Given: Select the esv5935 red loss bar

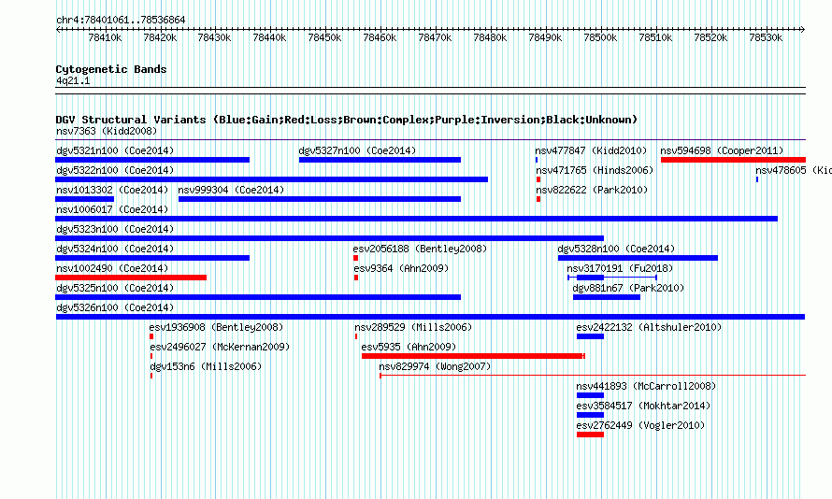Looking at the screenshot, I should coord(472,356).
